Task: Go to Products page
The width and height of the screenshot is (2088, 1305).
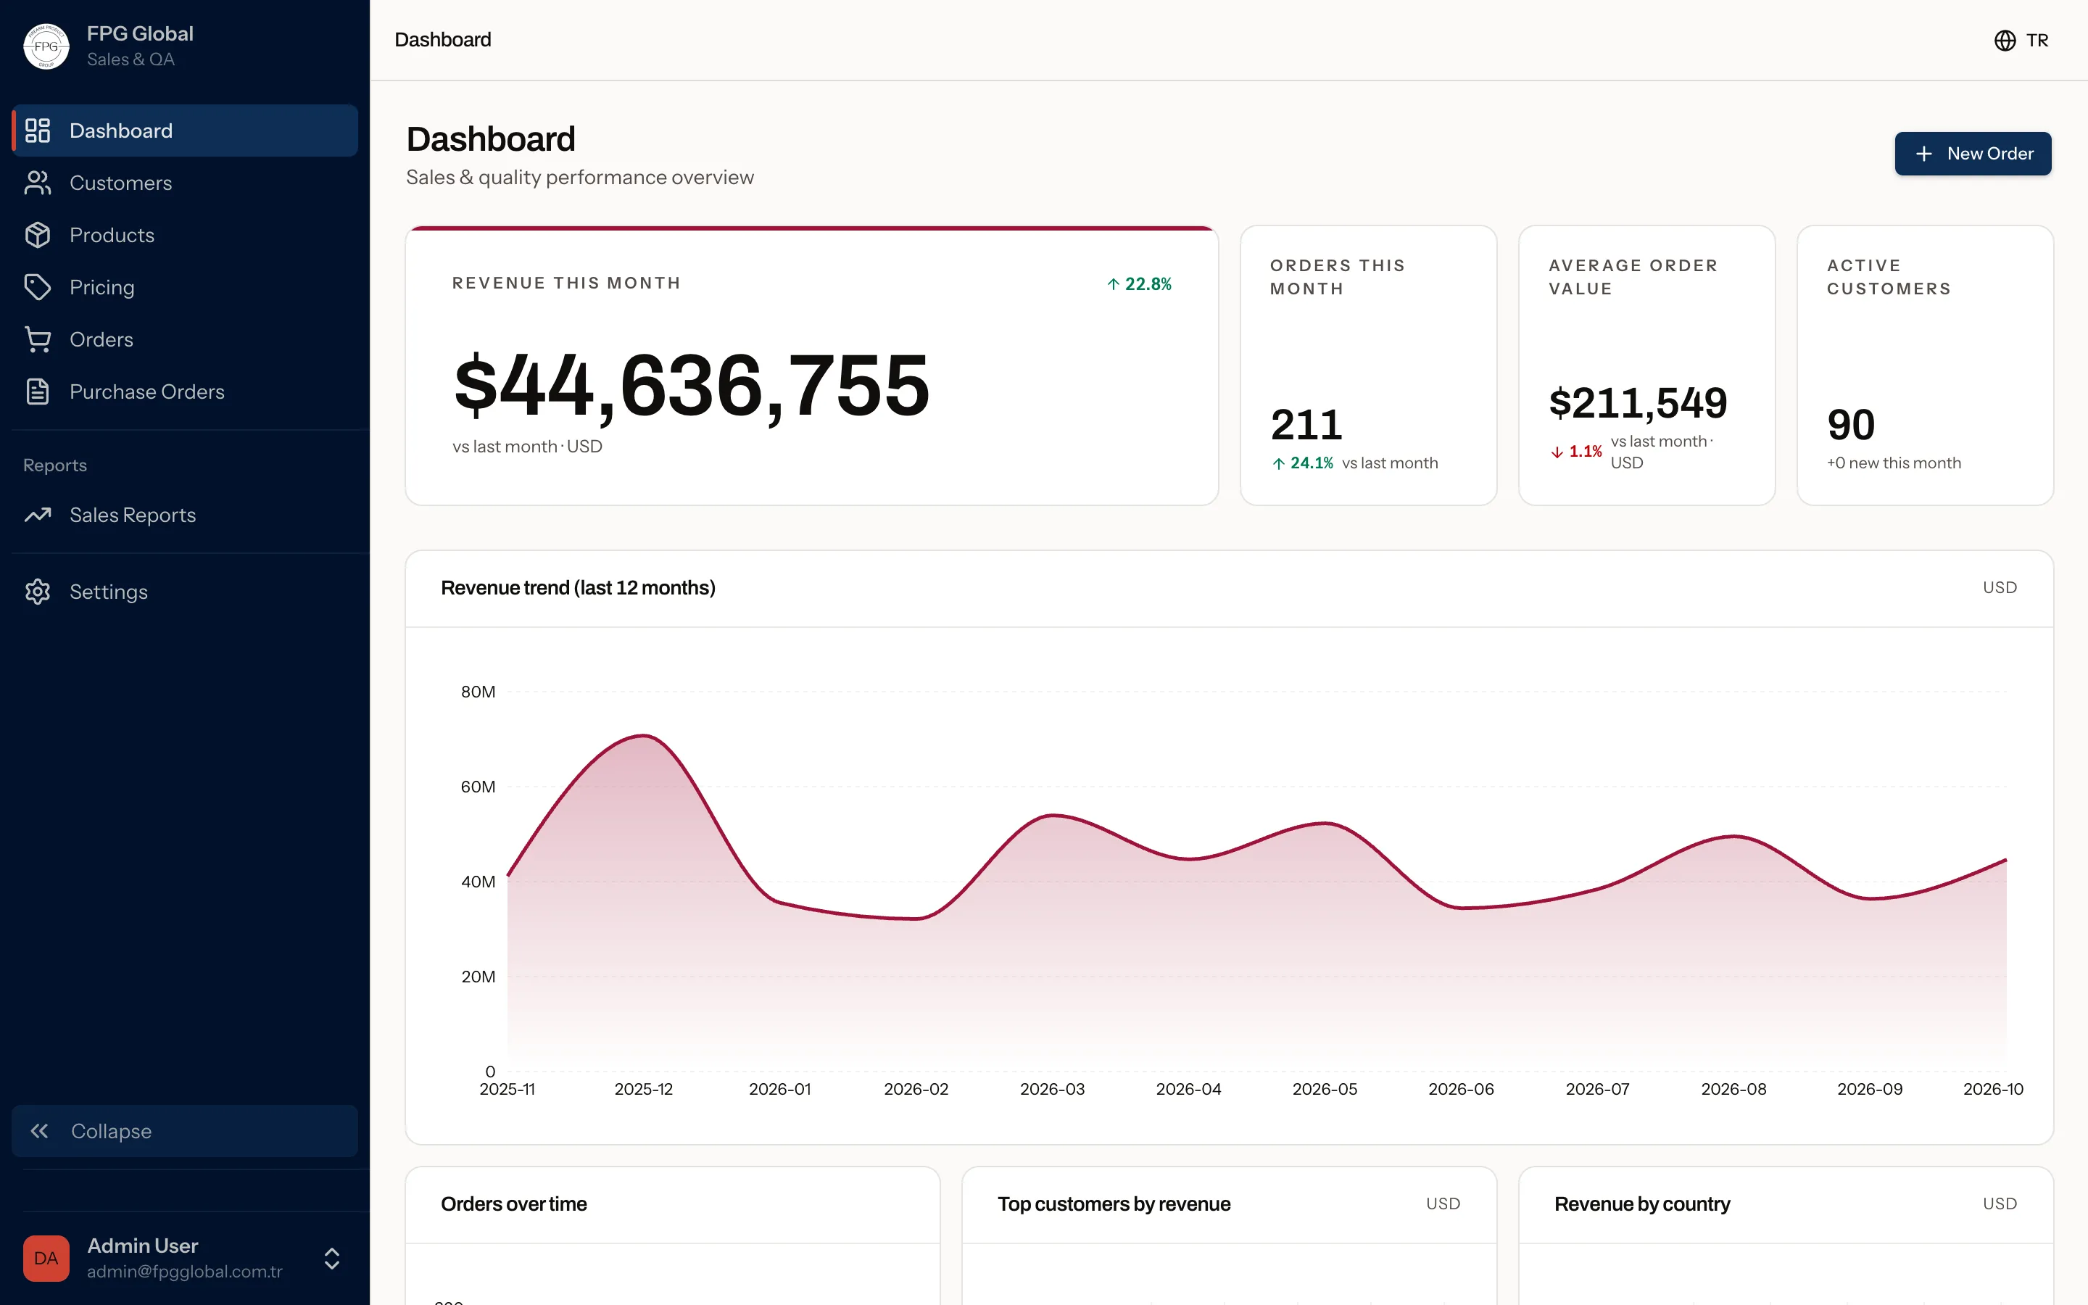Action: (185, 235)
